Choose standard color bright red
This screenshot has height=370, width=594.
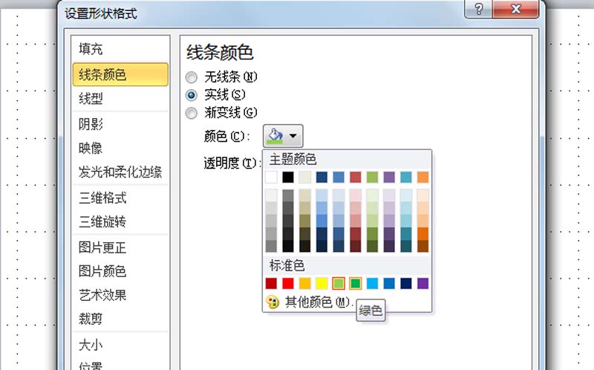(x=288, y=283)
